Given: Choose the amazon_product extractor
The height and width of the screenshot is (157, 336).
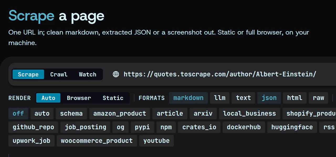Looking at the screenshot, I should coord(120,114).
